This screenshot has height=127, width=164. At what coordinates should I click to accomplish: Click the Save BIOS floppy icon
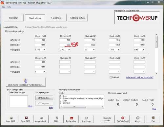pyautogui.click(x=26, y=118)
